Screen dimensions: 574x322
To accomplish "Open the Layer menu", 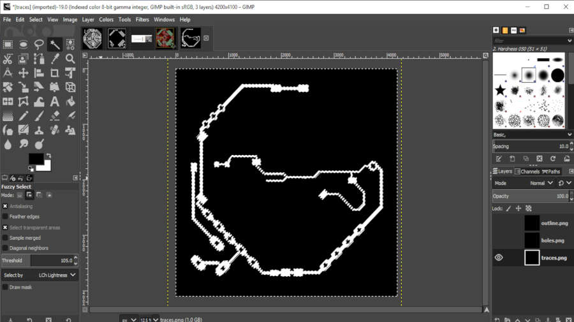I will pyautogui.click(x=88, y=20).
